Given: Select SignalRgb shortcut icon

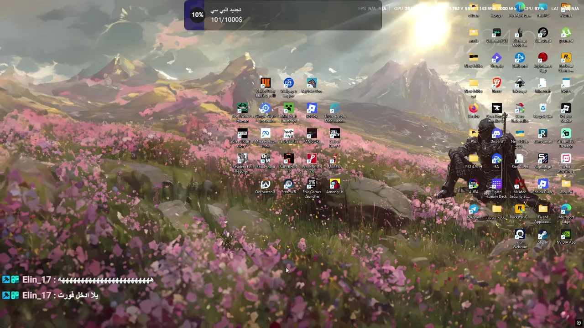Looking at the screenshot, I should 542,158.
